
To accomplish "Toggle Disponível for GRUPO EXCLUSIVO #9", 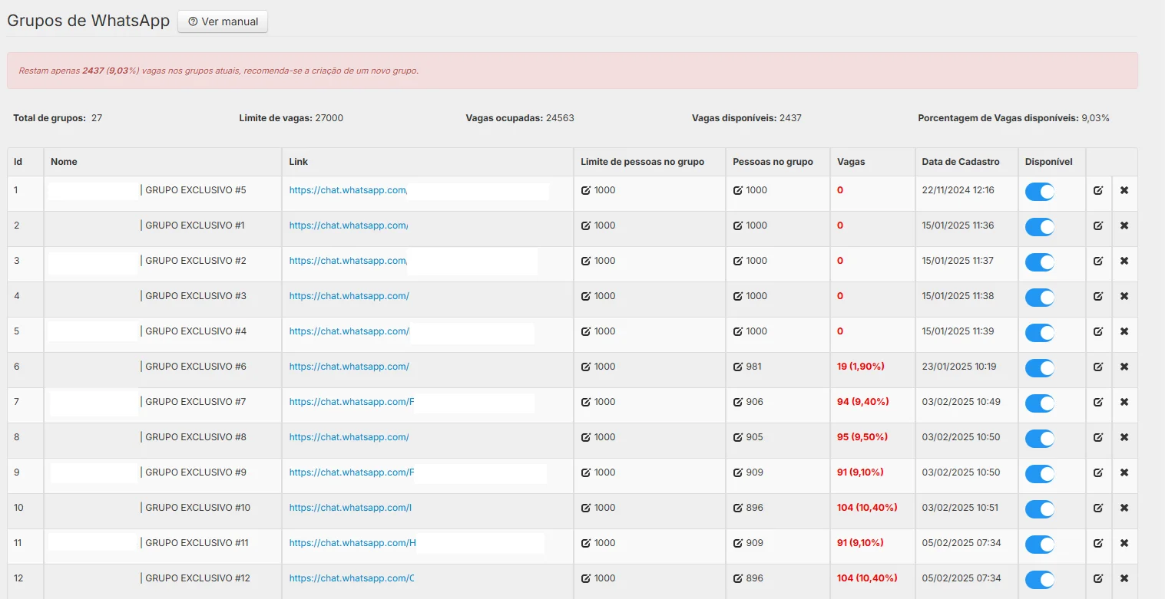I will pos(1040,474).
